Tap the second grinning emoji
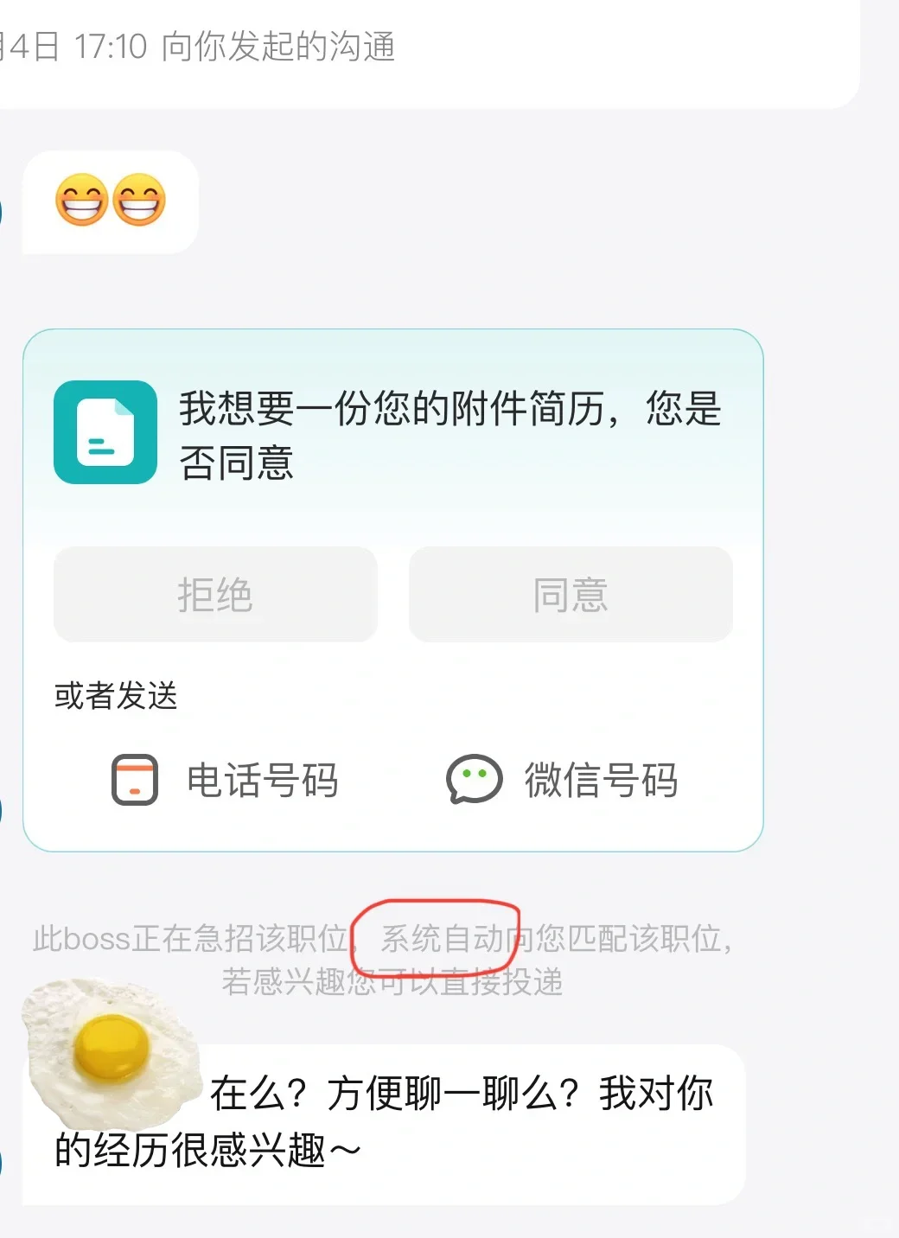This screenshot has width=899, height=1238. [139, 201]
